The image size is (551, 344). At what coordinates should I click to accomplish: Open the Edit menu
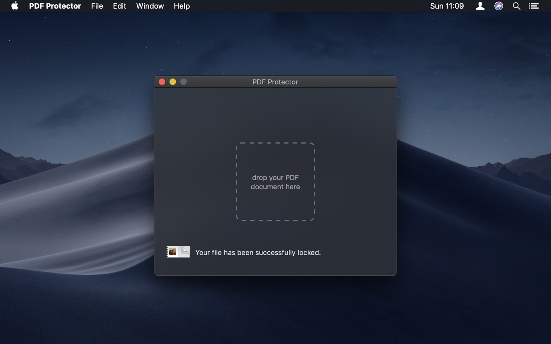pyautogui.click(x=119, y=6)
